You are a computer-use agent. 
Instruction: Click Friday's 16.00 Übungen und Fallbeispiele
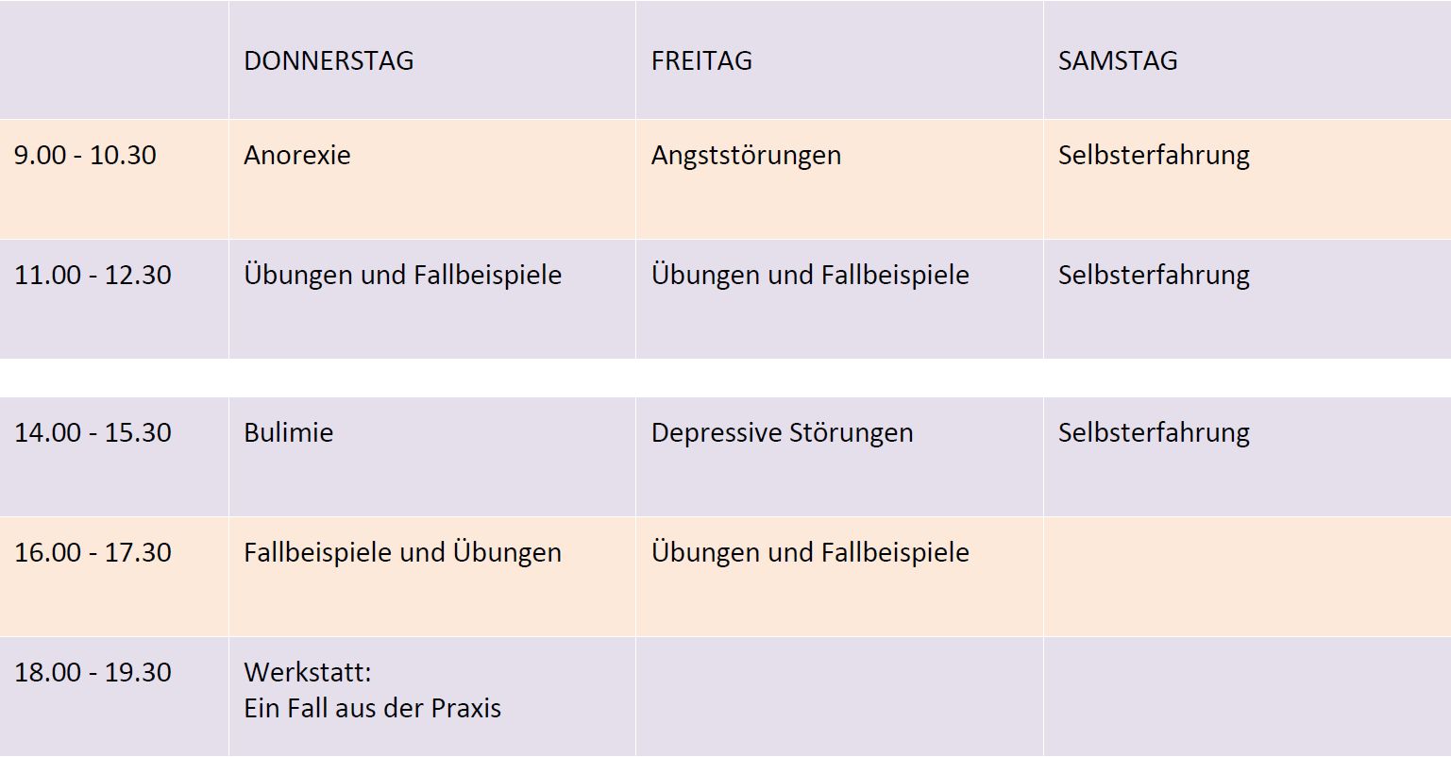(x=810, y=552)
